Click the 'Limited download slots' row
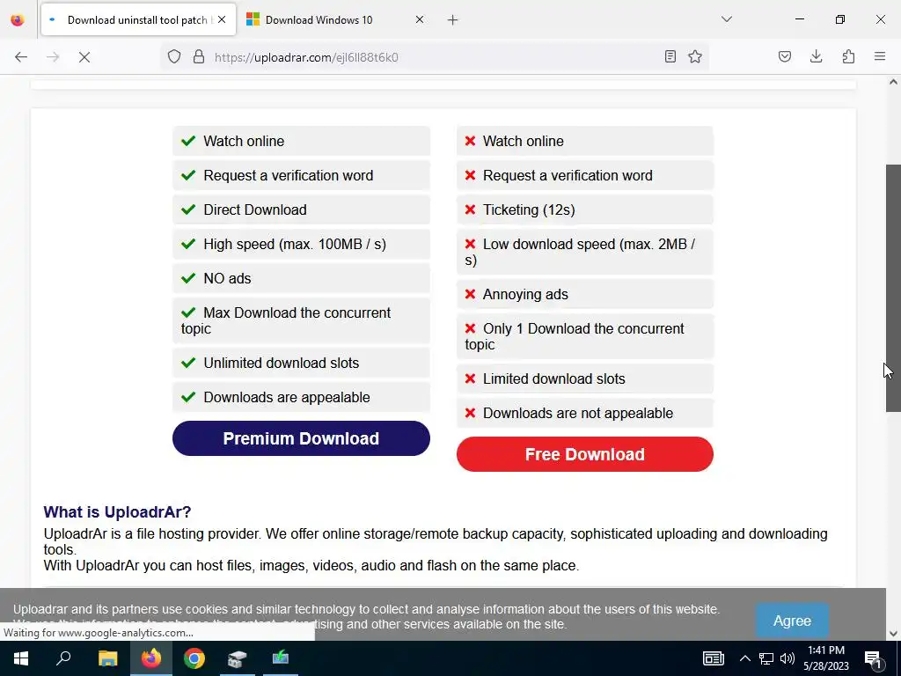 (585, 378)
